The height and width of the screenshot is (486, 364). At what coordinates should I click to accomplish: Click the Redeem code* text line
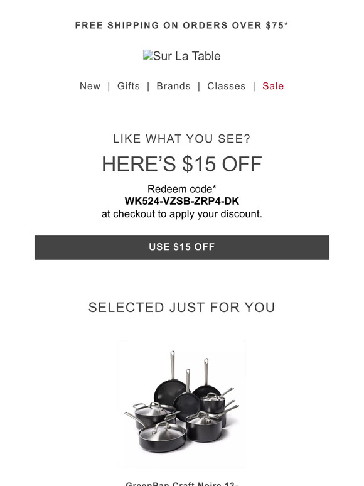click(182, 189)
